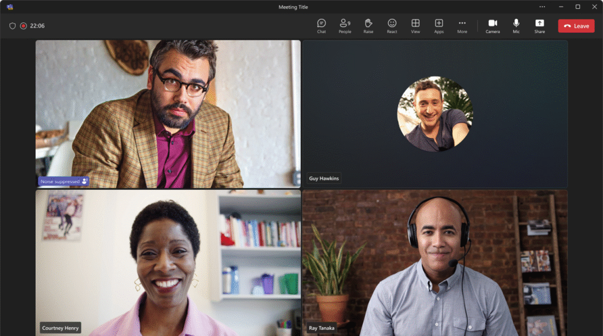The width and height of the screenshot is (603, 336).
Task: Expand the View layout options
Action: pyautogui.click(x=415, y=26)
